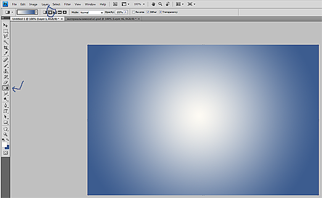Reset default foreground and background colors
322x198 pixels.
(4, 140)
